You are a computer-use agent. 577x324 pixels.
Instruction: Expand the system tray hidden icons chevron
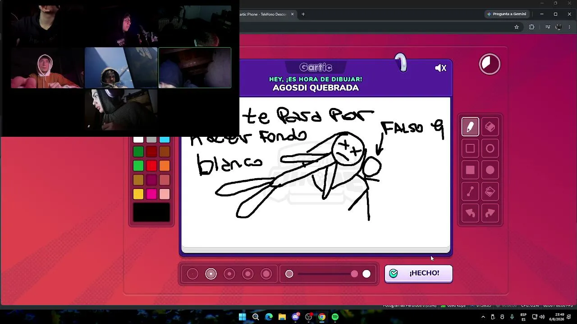(x=483, y=317)
